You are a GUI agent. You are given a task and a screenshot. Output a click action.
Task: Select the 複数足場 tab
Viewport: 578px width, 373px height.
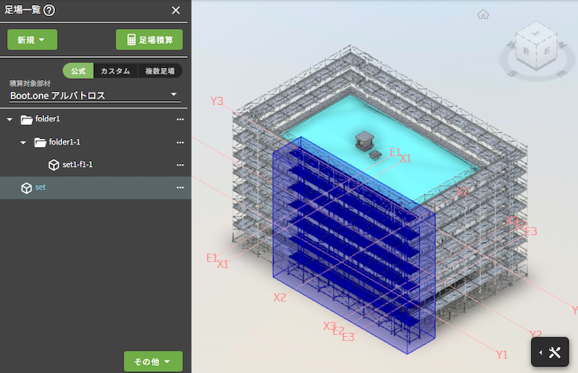[x=160, y=71]
